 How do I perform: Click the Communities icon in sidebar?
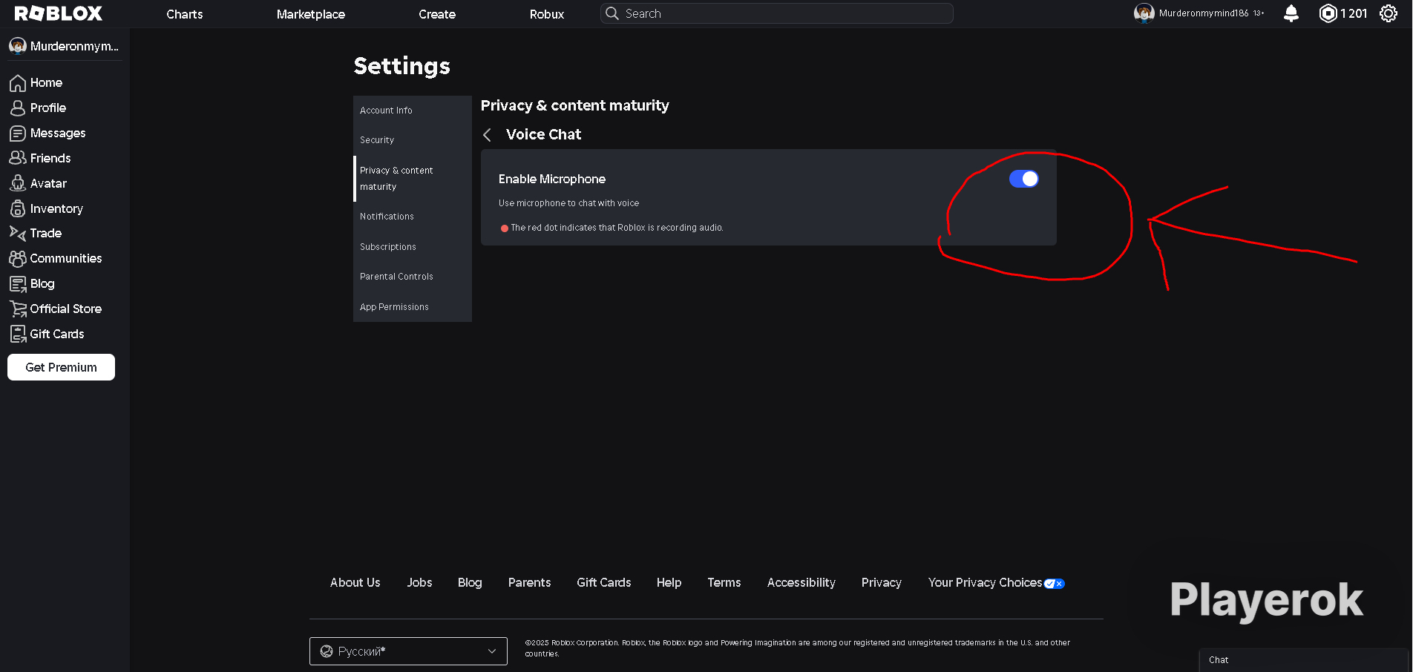click(x=18, y=258)
